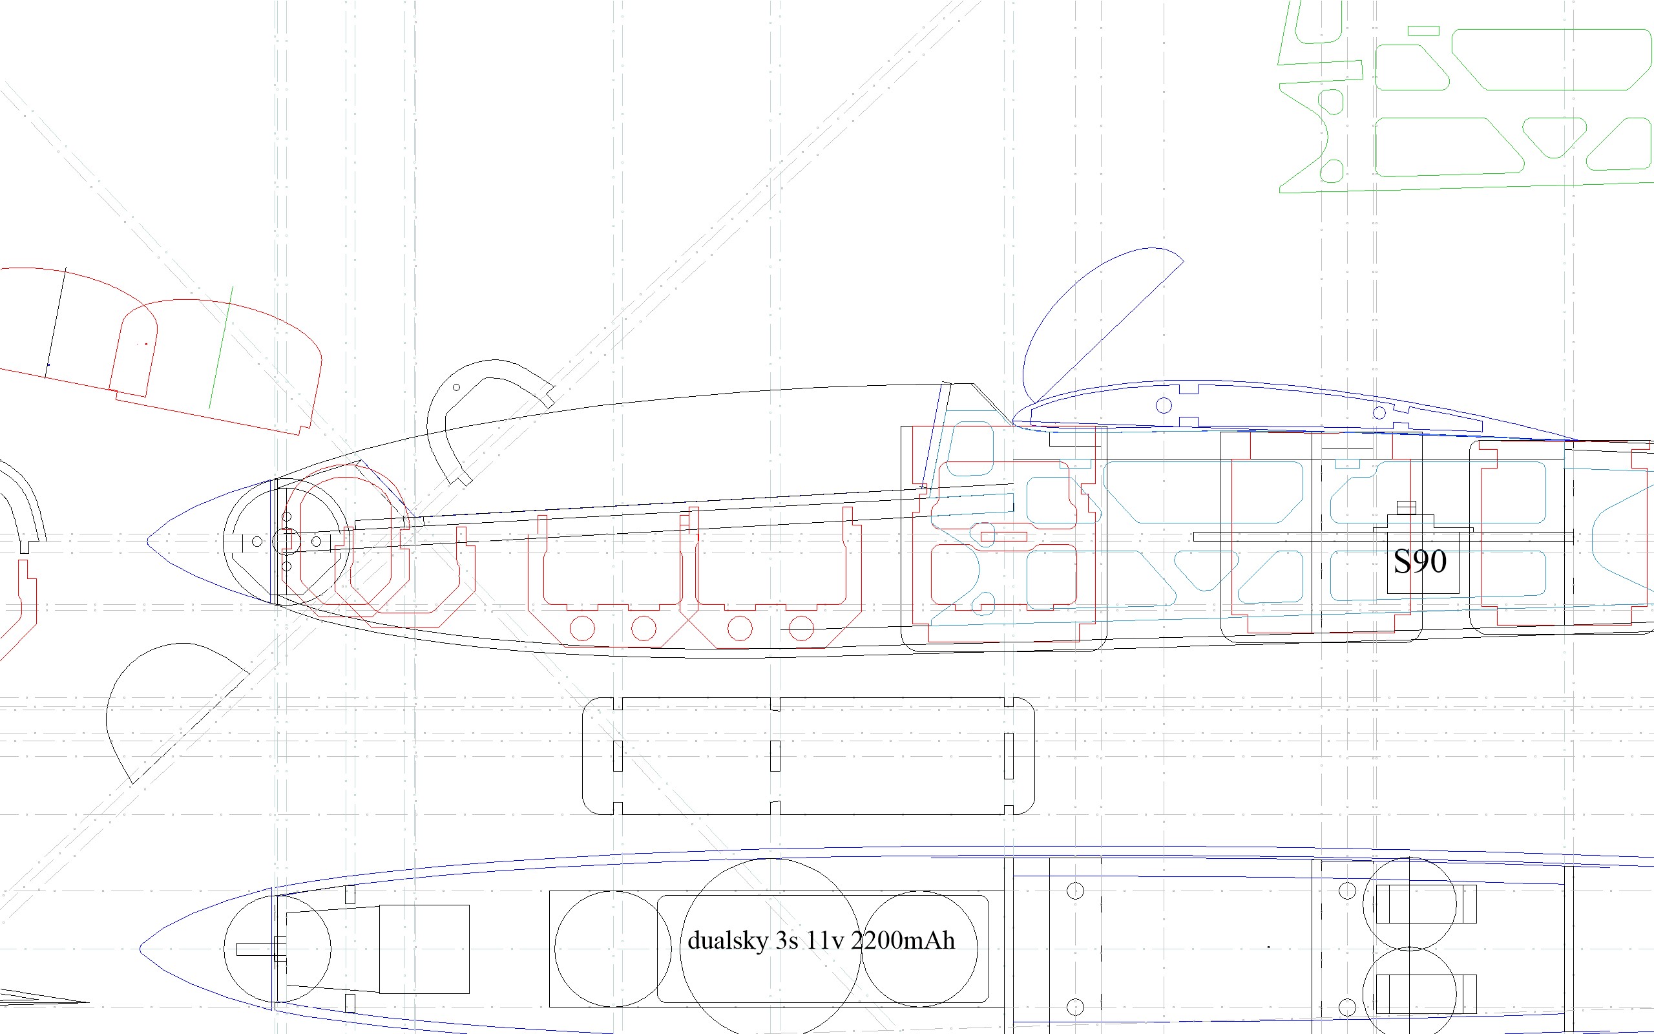
Task: Click the small circle inside blue canopy frame
Action: [x=1163, y=406]
